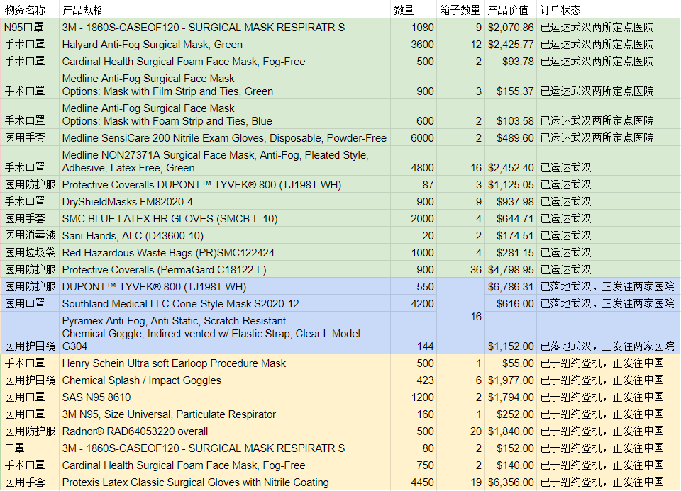
Task: Select the Halyard Anti-Fog Surgical Mask, Green cell
Action: (x=225, y=44)
